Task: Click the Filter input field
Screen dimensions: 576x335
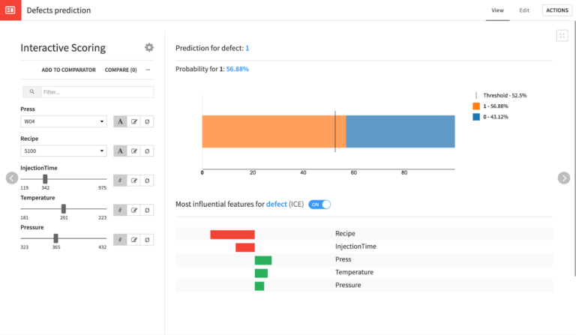Action: coord(97,91)
